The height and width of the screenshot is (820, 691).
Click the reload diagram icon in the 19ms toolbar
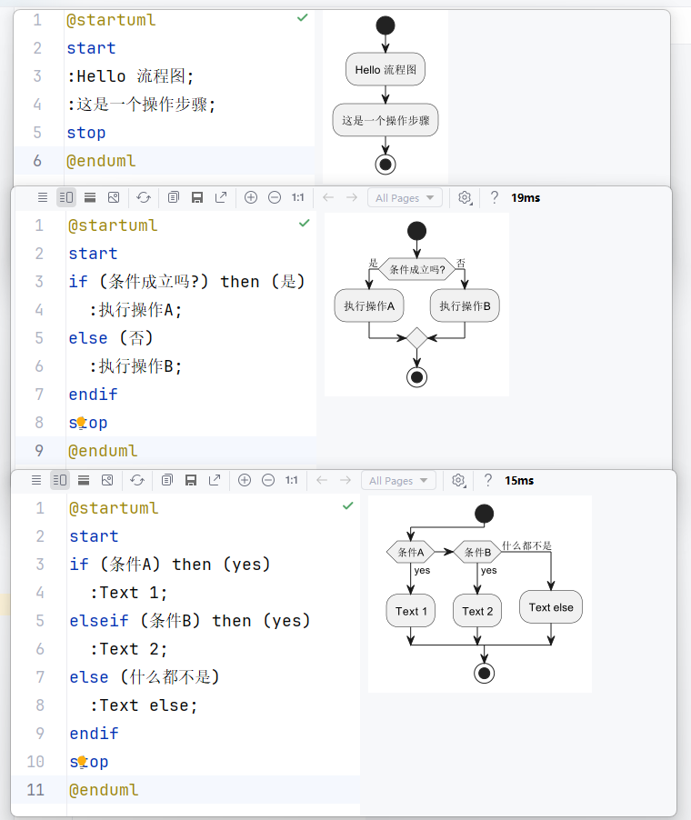click(x=144, y=197)
